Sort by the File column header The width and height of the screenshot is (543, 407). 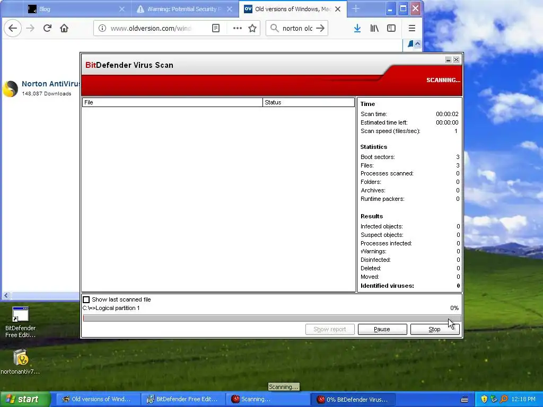point(172,102)
